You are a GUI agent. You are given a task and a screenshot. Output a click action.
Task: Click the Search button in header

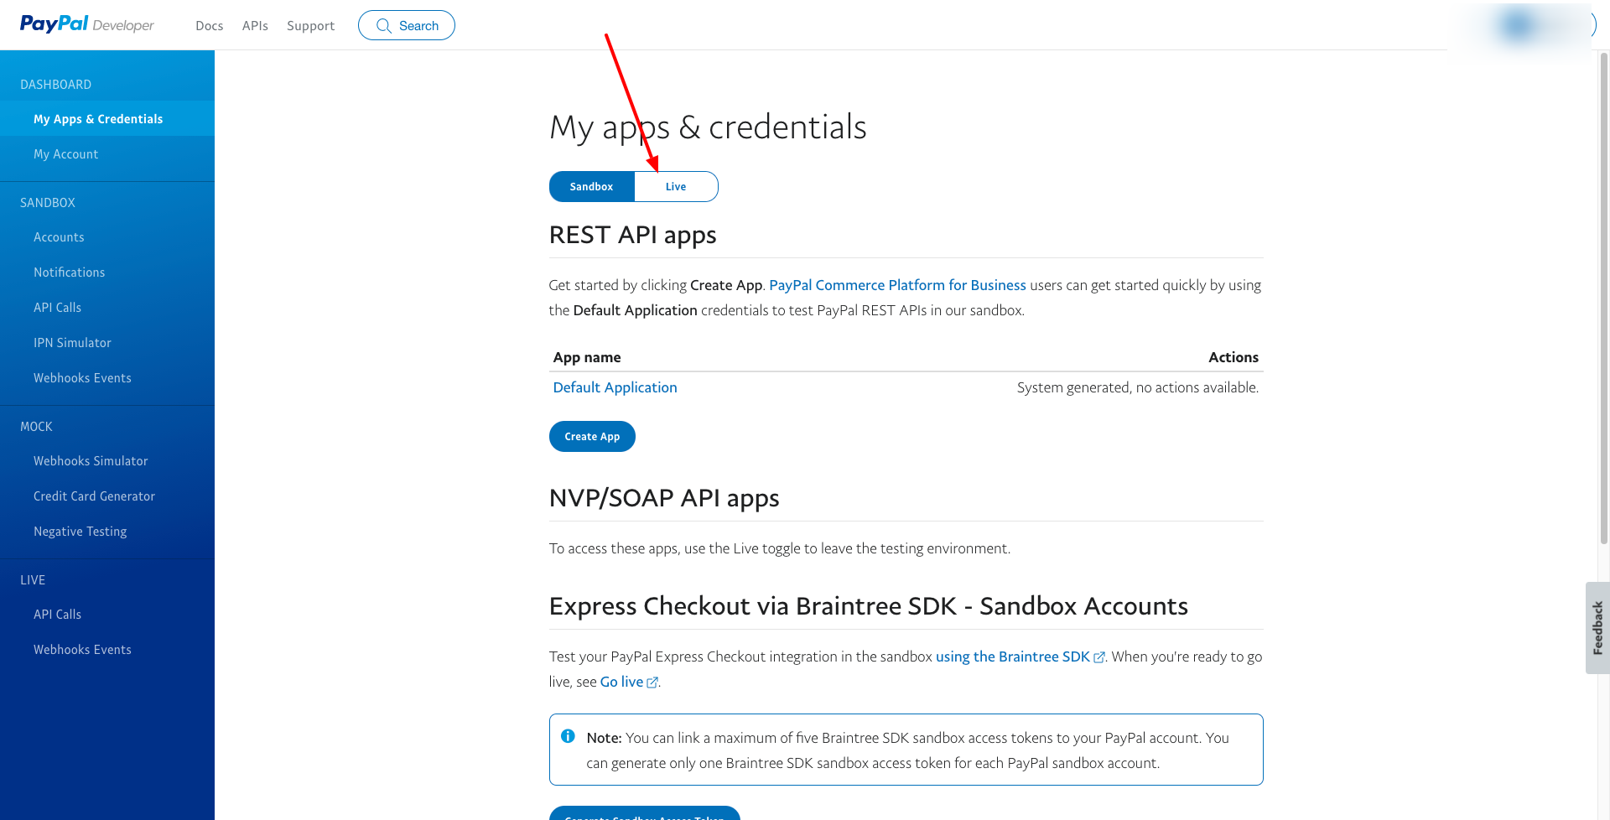point(407,25)
